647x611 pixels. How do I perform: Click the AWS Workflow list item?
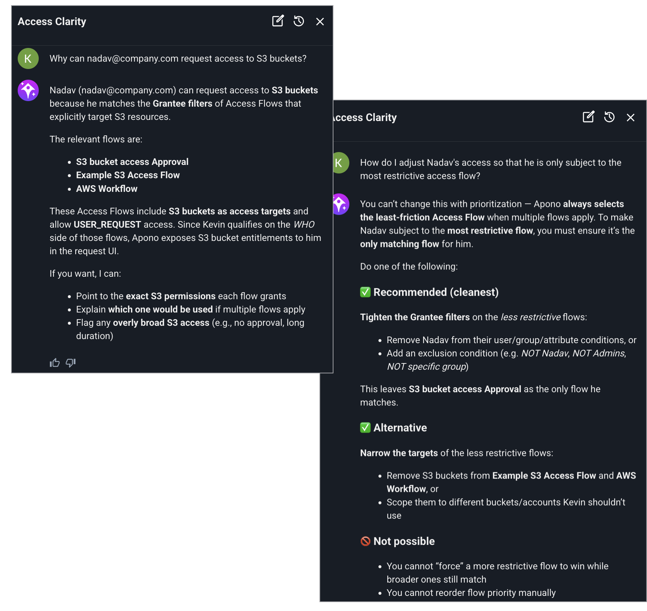pos(107,189)
